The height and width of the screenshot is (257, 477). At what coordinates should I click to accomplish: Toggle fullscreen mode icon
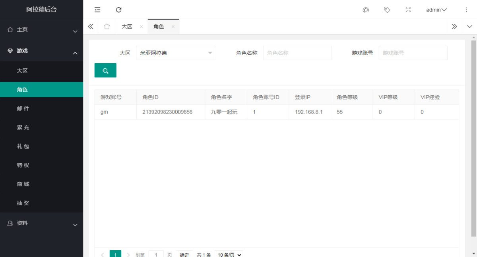pos(408,10)
